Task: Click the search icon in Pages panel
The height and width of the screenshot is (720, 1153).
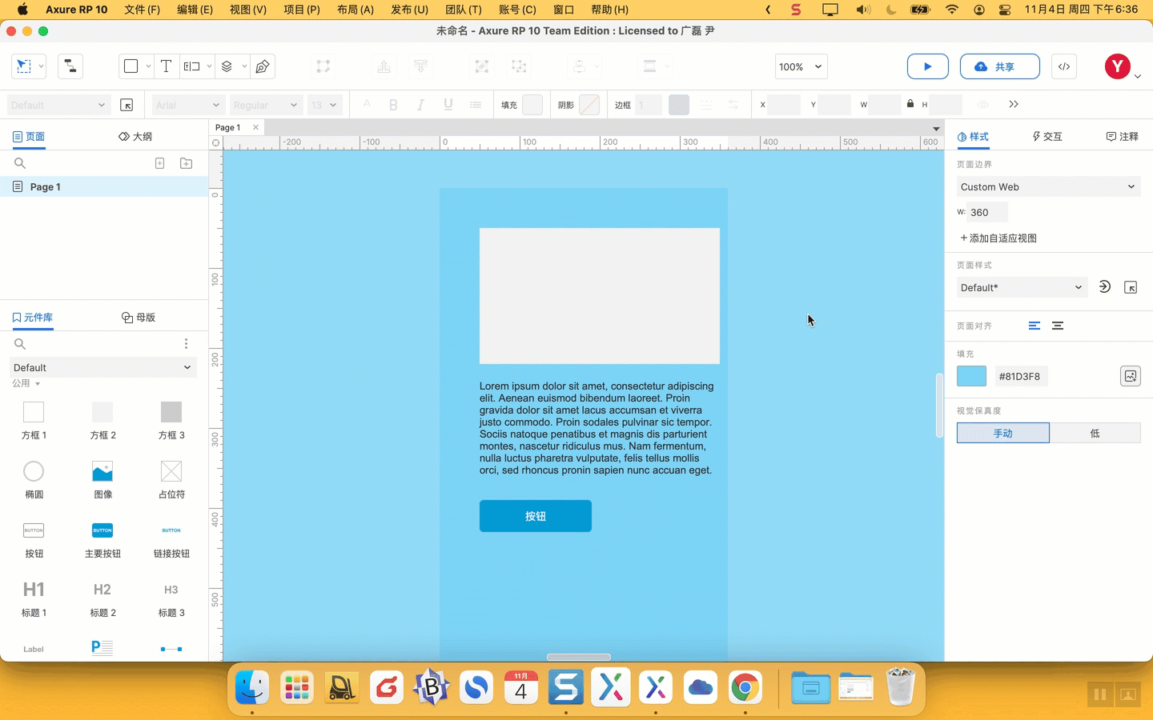Action: [20, 163]
